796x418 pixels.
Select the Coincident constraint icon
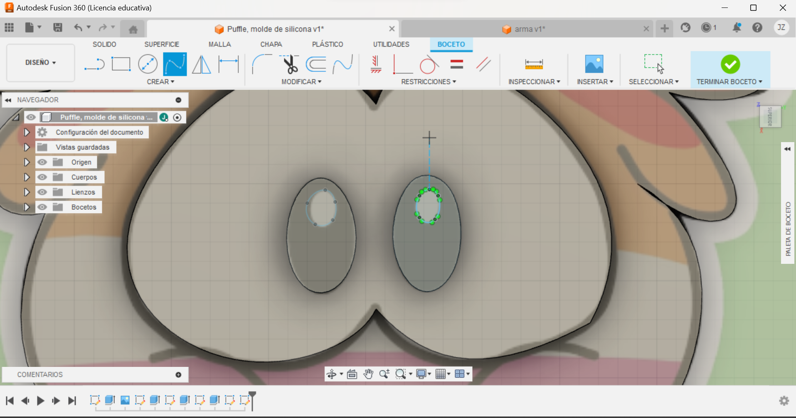point(402,64)
